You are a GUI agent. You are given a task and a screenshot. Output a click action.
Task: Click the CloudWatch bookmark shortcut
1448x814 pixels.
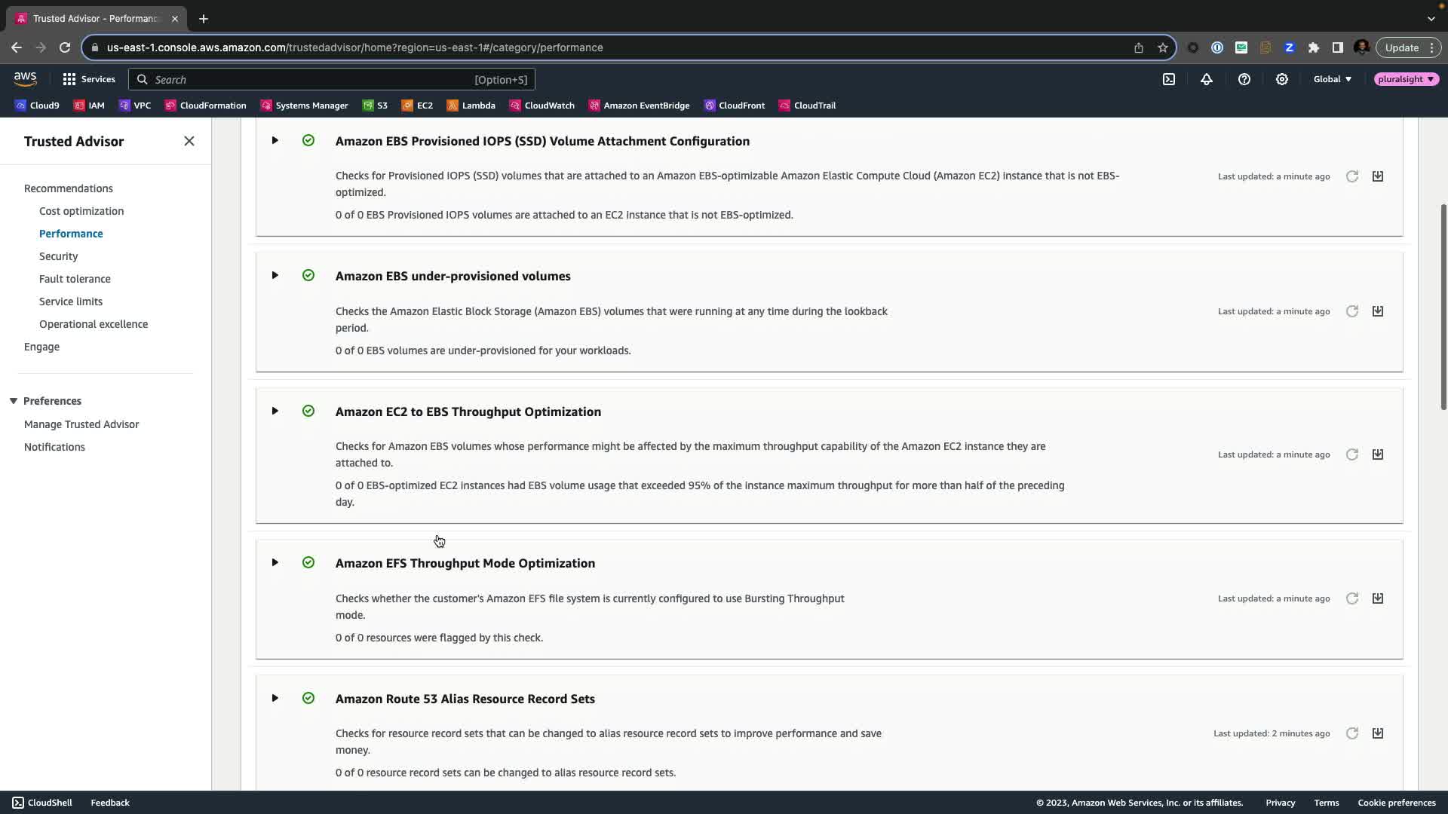tap(541, 106)
